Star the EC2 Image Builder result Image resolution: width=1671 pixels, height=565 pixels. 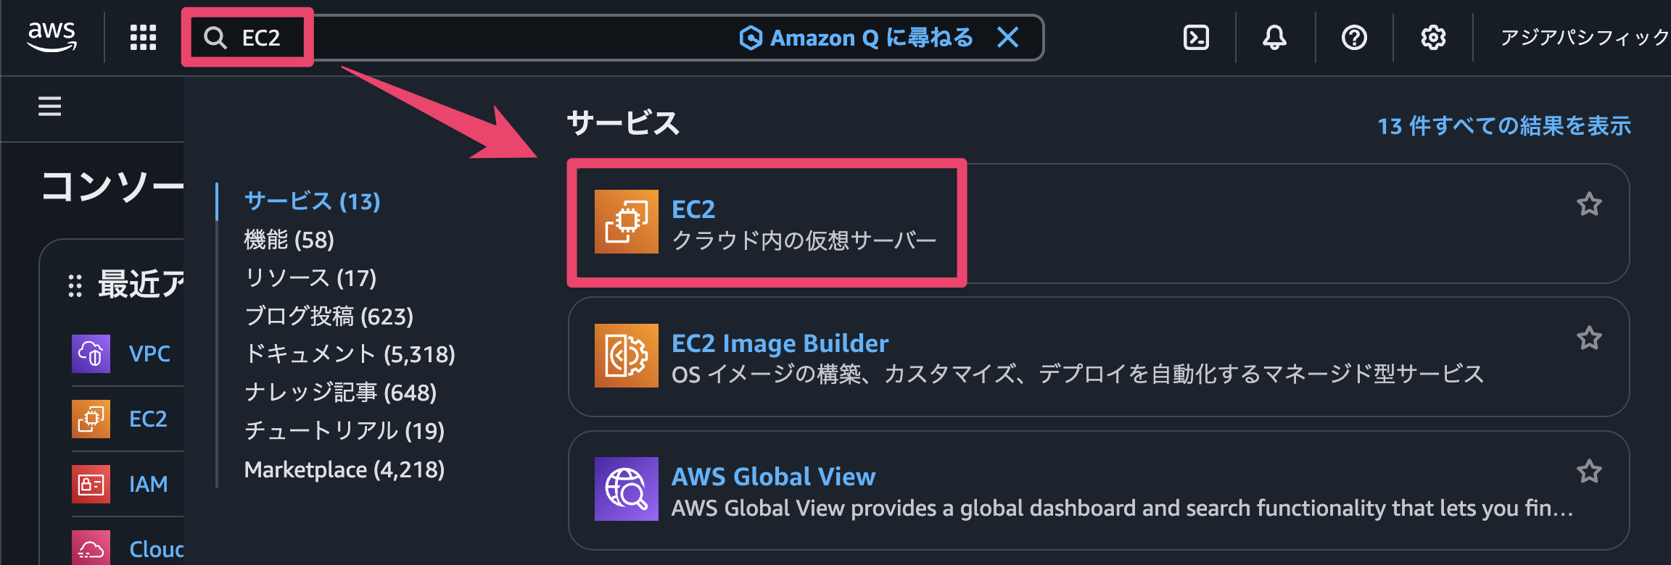pos(1588,338)
